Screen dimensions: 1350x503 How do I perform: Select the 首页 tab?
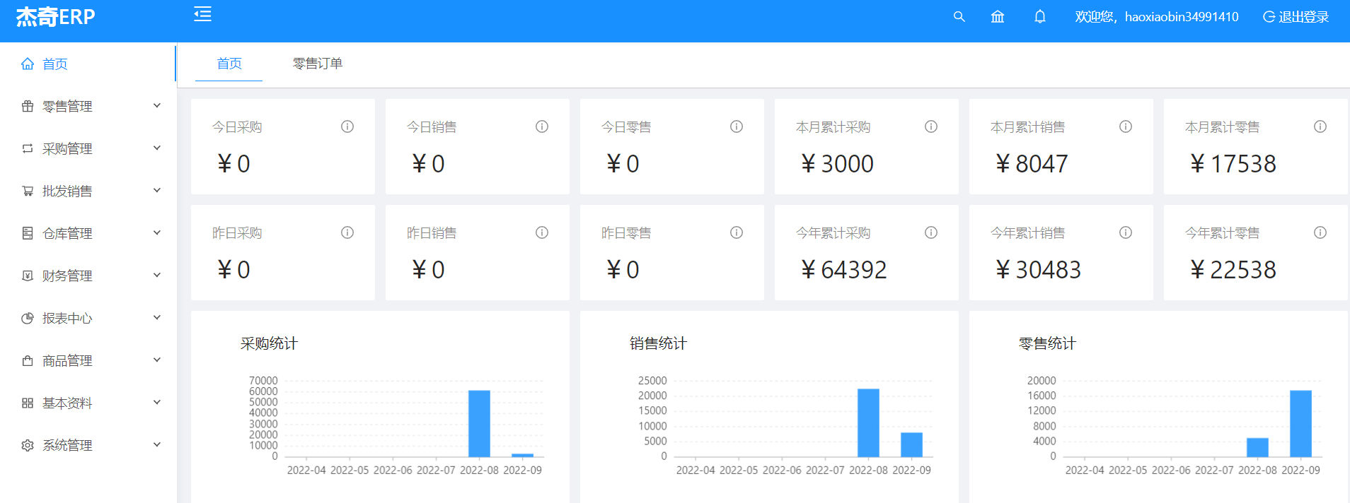(x=229, y=64)
